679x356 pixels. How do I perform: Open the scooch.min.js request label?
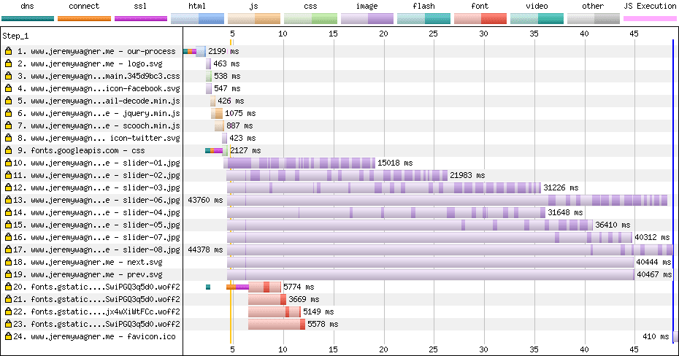tap(104, 126)
